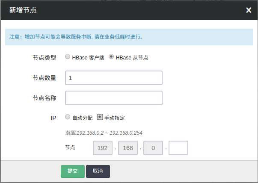The width and height of the screenshot is (258, 183).
Task: Click the IP row label
Action: pyautogui.click(x=53, y=117)
